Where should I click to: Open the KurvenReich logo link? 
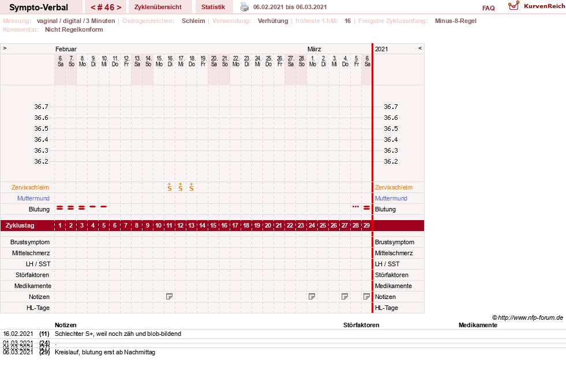pyautogui.click(x=536, y=6)
